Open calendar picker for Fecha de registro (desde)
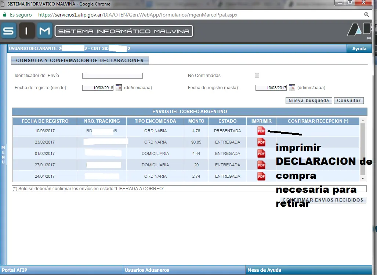The image size is (377, 275). point(119,88)
